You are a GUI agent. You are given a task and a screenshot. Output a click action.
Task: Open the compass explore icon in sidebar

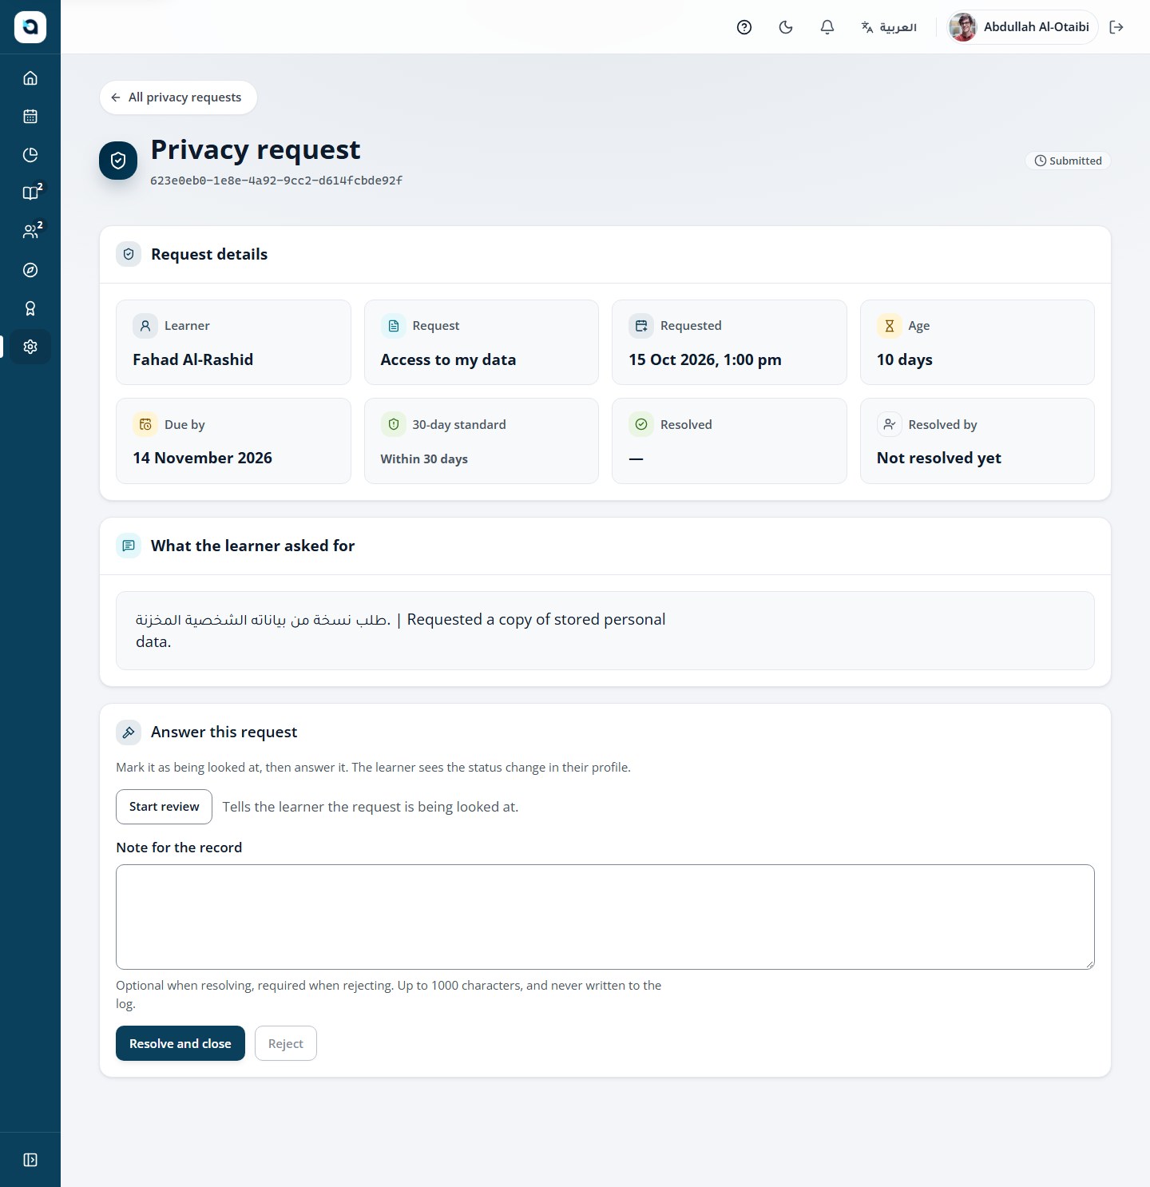30,270
